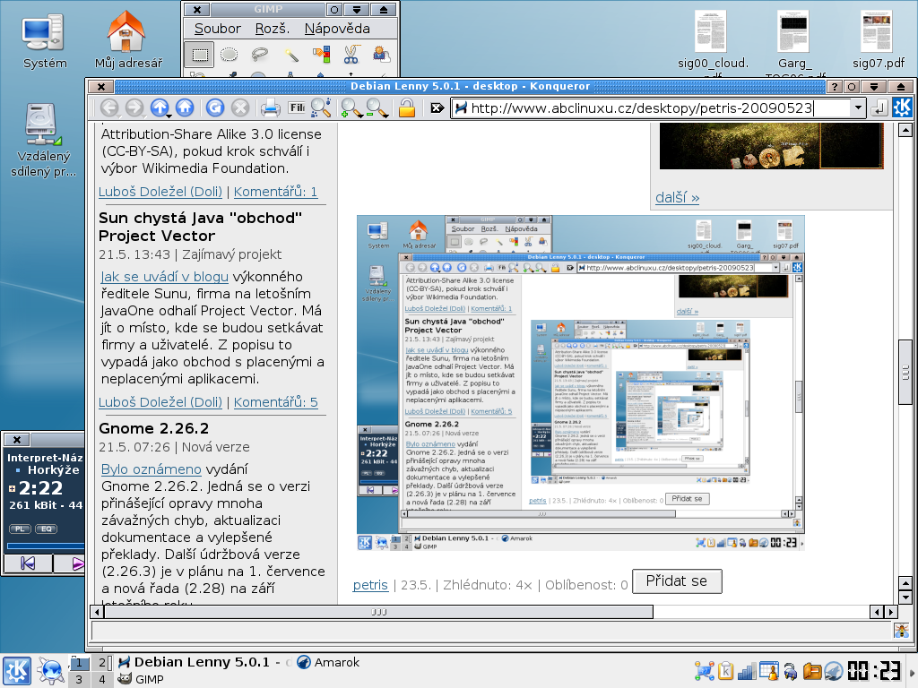918x688 pixels.
Task: Switch to Amarok taskbar entry
Action: point(328,662)
